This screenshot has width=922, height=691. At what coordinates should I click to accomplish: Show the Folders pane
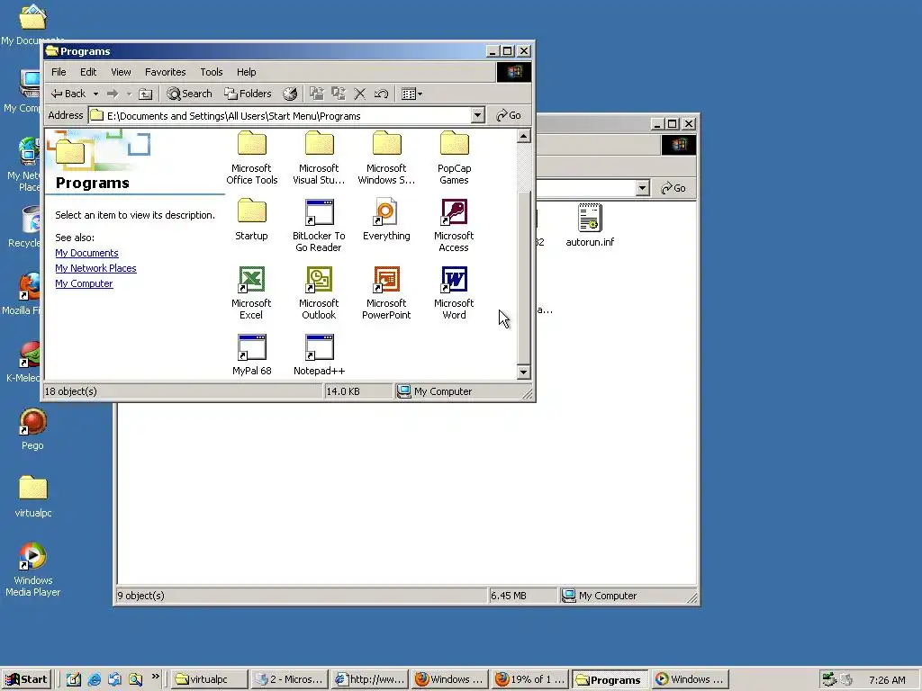tap(249, 94)
